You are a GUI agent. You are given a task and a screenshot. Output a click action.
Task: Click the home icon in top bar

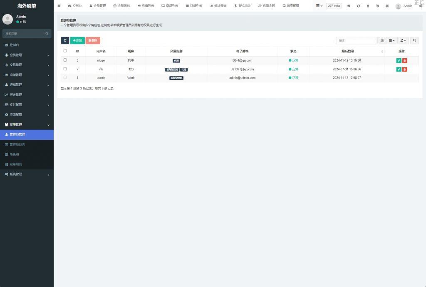pyautogui.click(x=349, y=6)
